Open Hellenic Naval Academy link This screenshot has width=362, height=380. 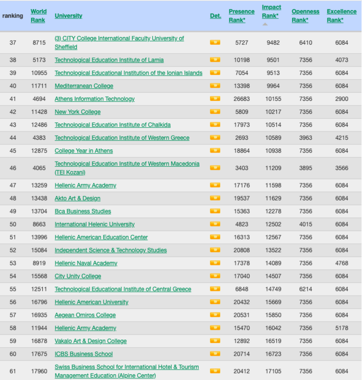click(86, 263)
